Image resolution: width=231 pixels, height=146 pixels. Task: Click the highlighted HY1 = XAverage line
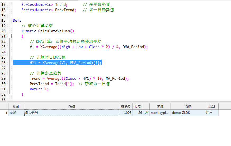65,63
